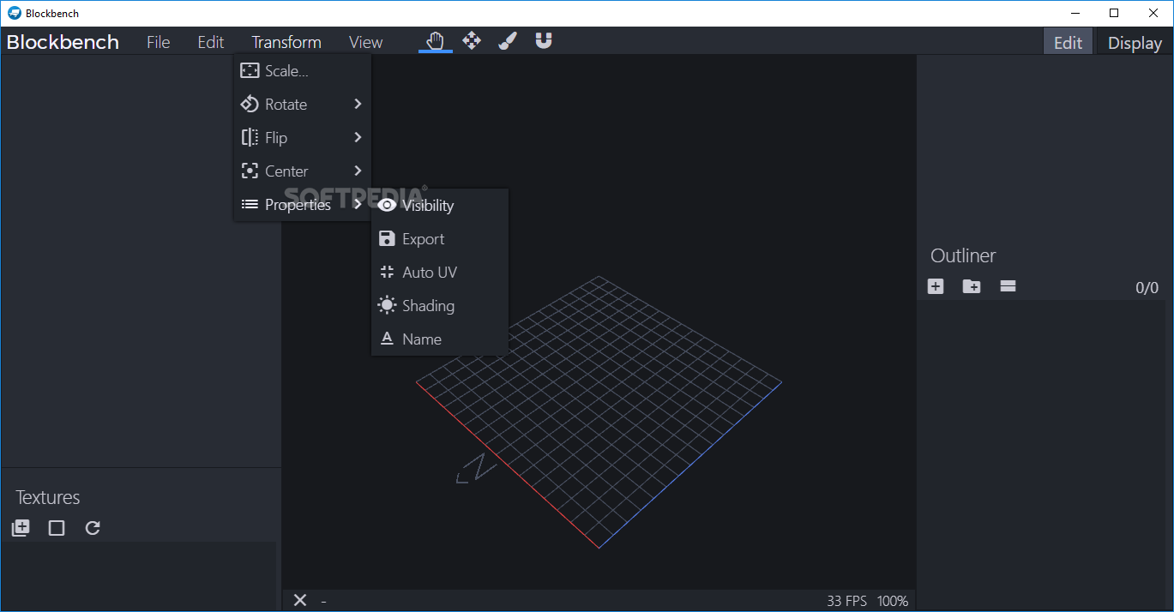Viewport: 1174px width, 612px height.
Task: Click the N north marker in viewport
Action: tap(476, 469)
